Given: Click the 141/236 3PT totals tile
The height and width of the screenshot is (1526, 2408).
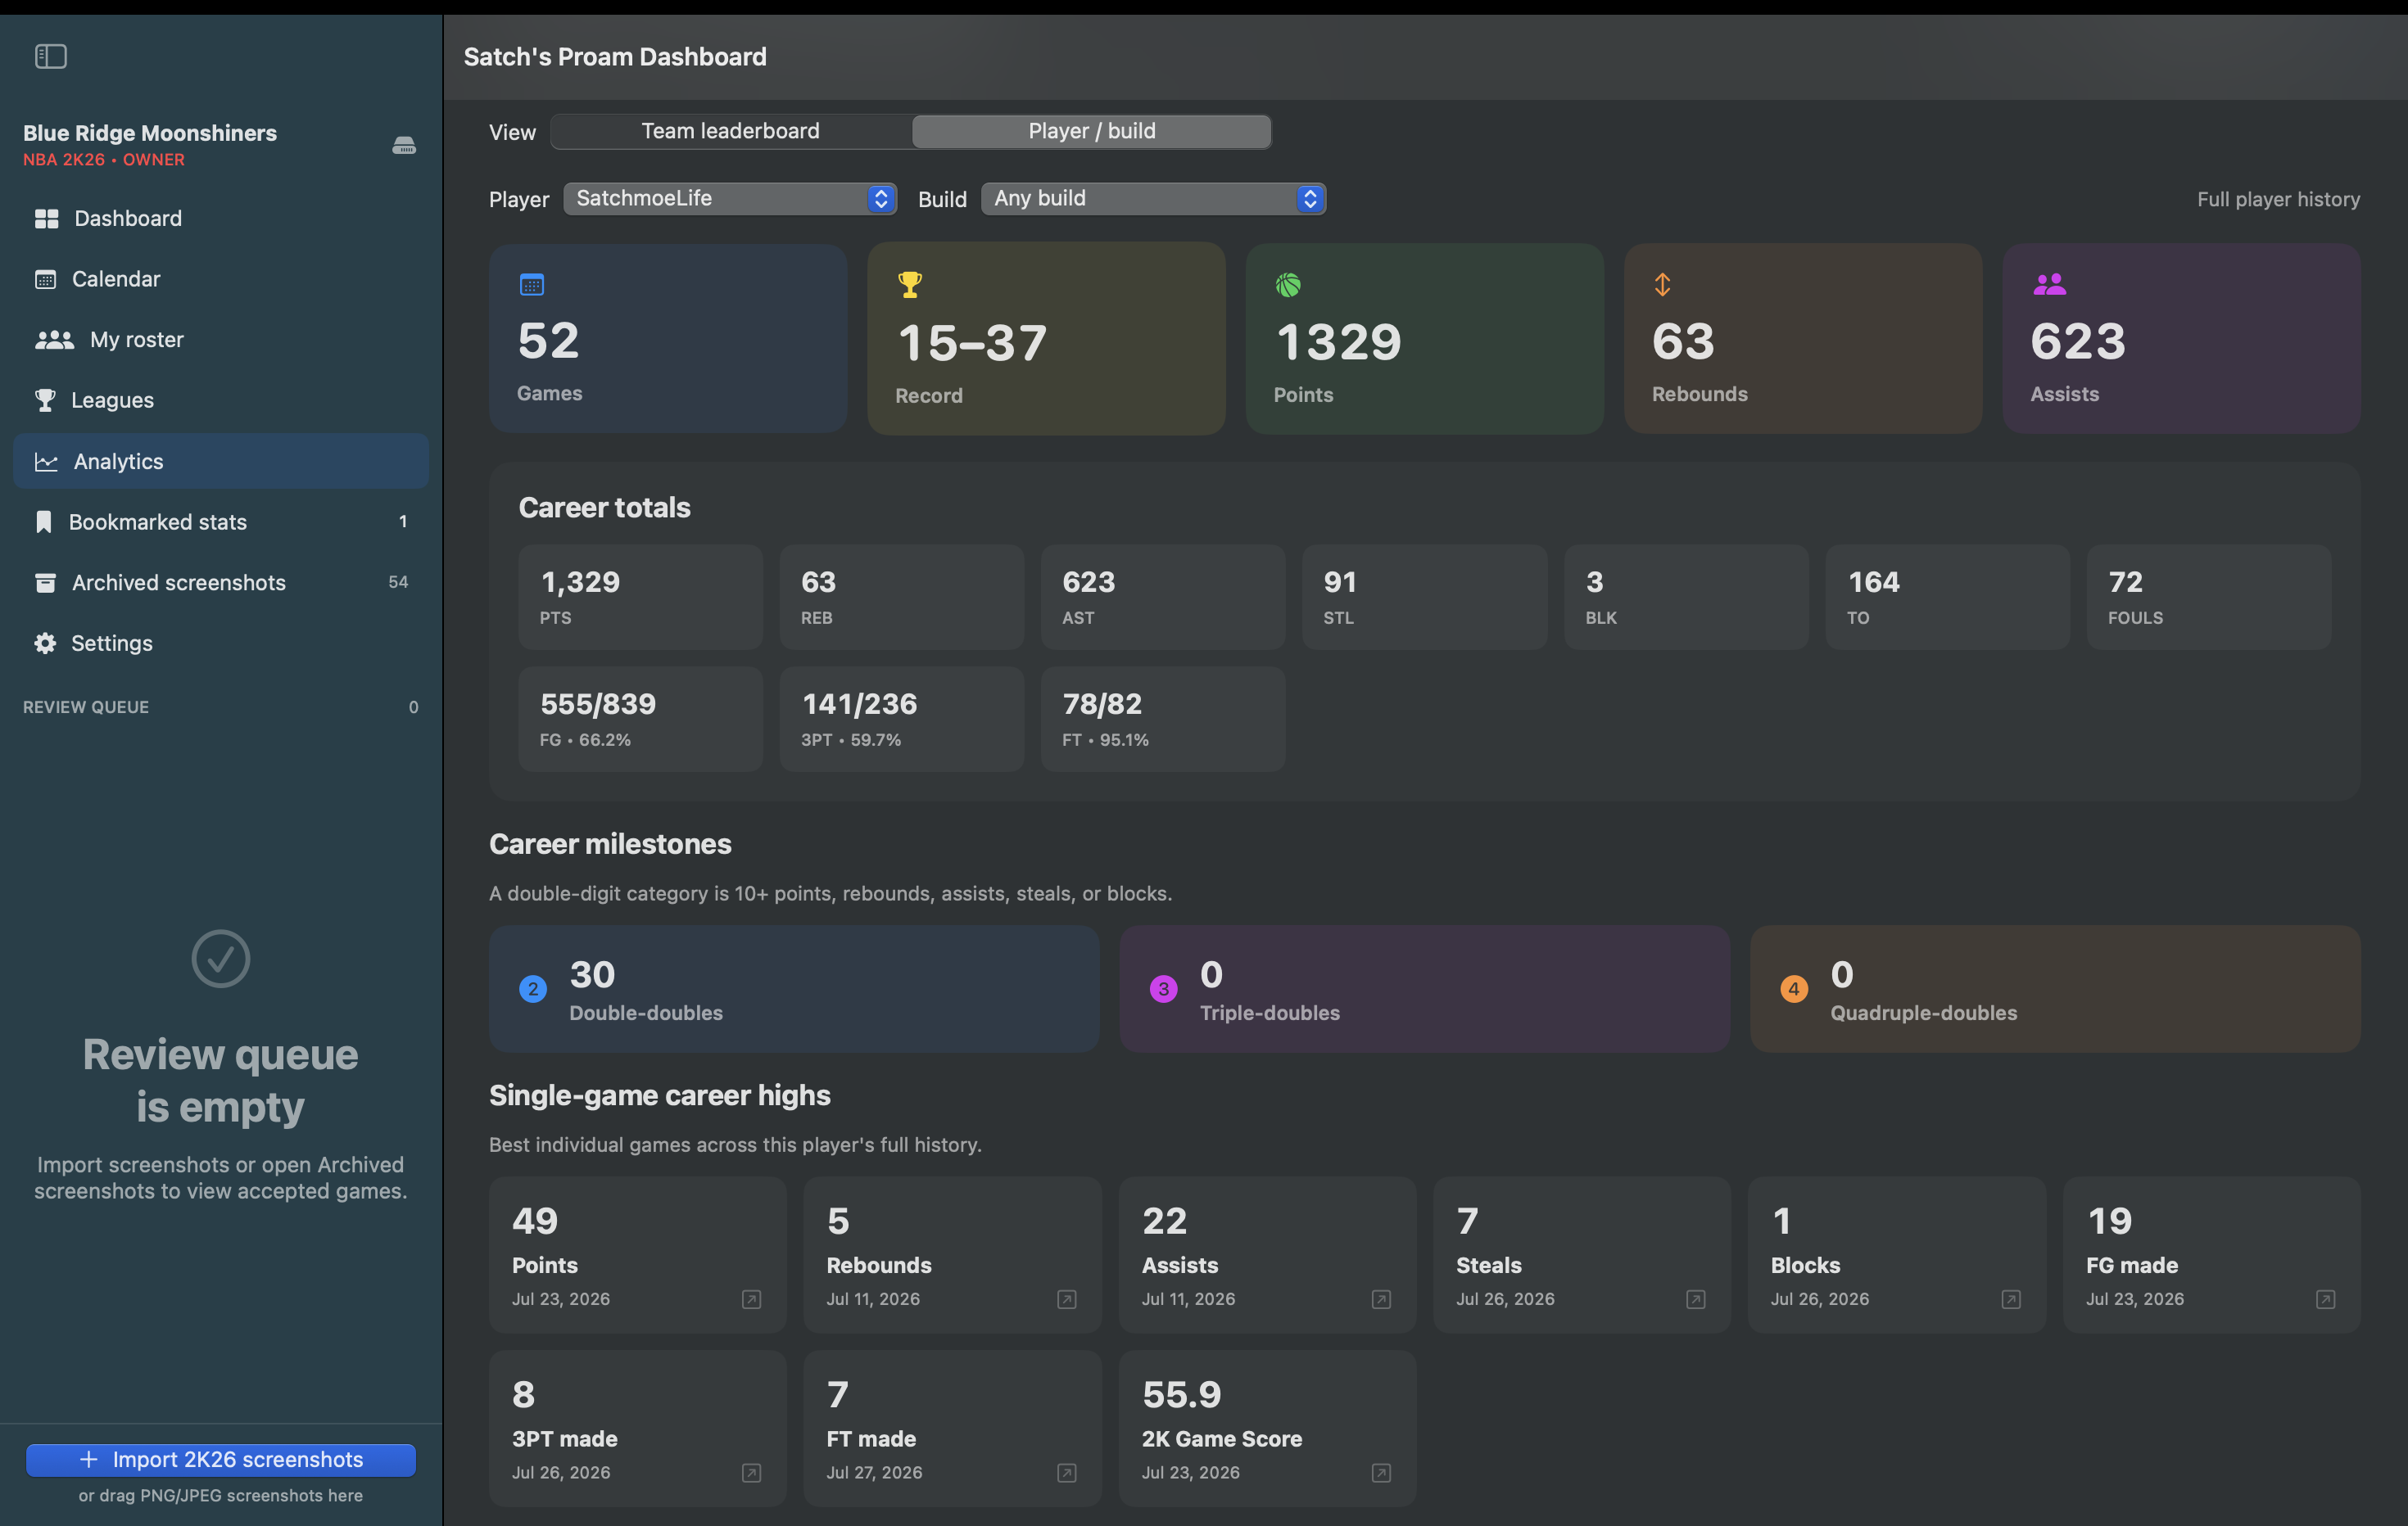Looking at the screenshot, I should tap(902, 720).
